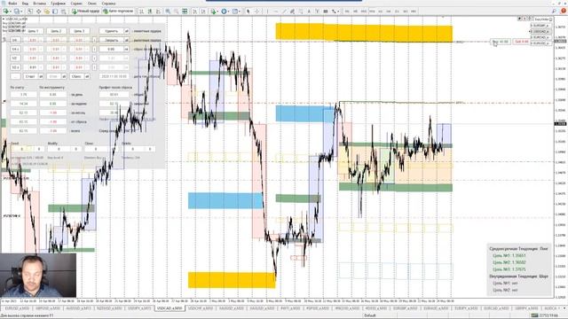
Task: Click the Цель 3 panel button
Action: [x=80, y=31]
